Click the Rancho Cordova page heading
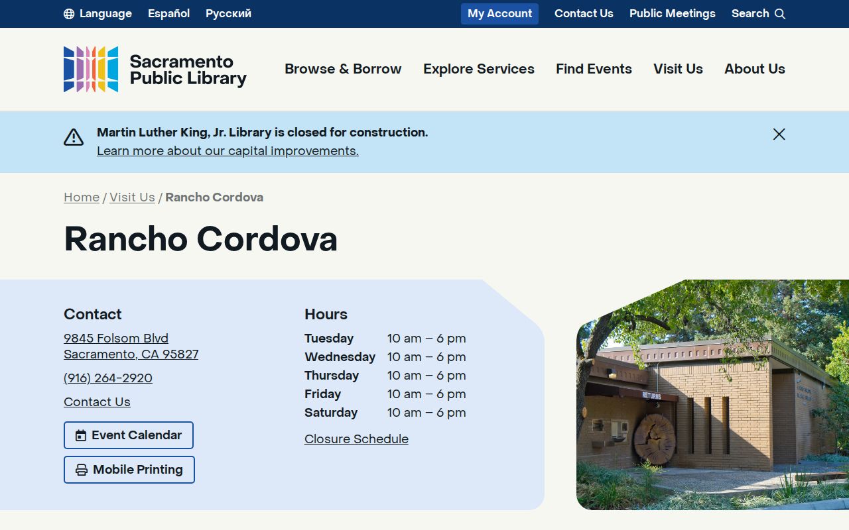Viewport: 849px width, 530px height. coord(200,239)
